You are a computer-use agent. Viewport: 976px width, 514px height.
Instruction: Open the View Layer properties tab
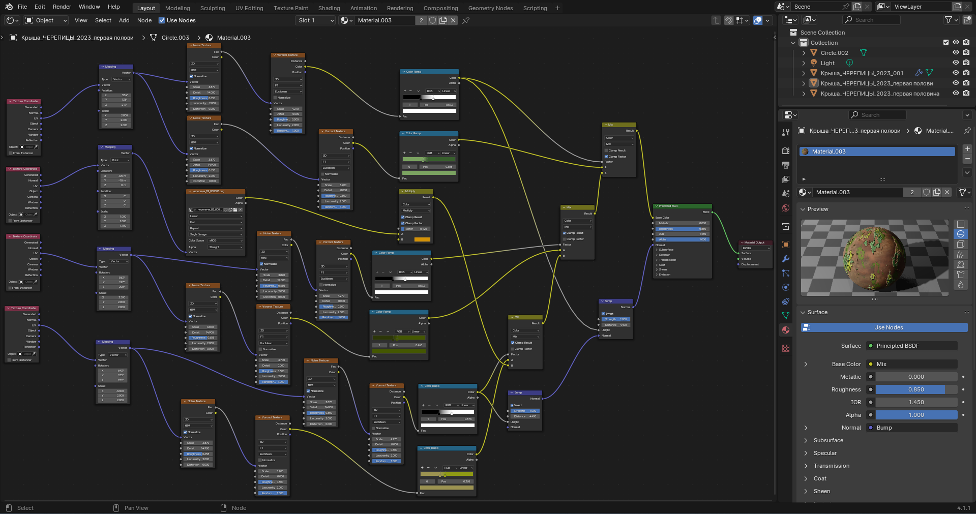(x=786, y=179)
